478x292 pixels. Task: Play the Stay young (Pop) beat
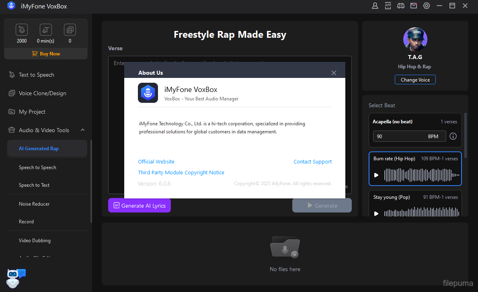click(376, 213)
